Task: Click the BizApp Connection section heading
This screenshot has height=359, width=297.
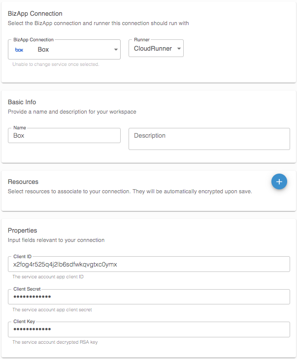Action: click(x=35, y=14)
